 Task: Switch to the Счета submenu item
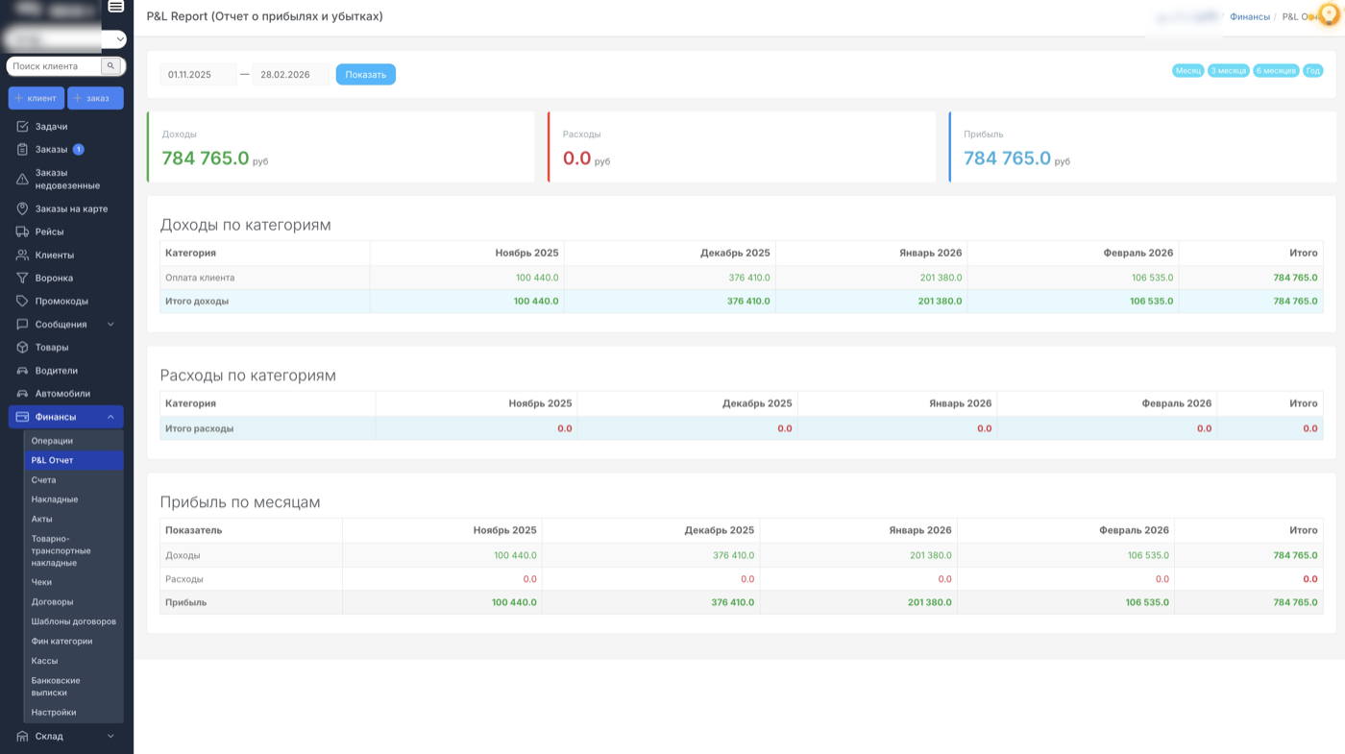42,478
